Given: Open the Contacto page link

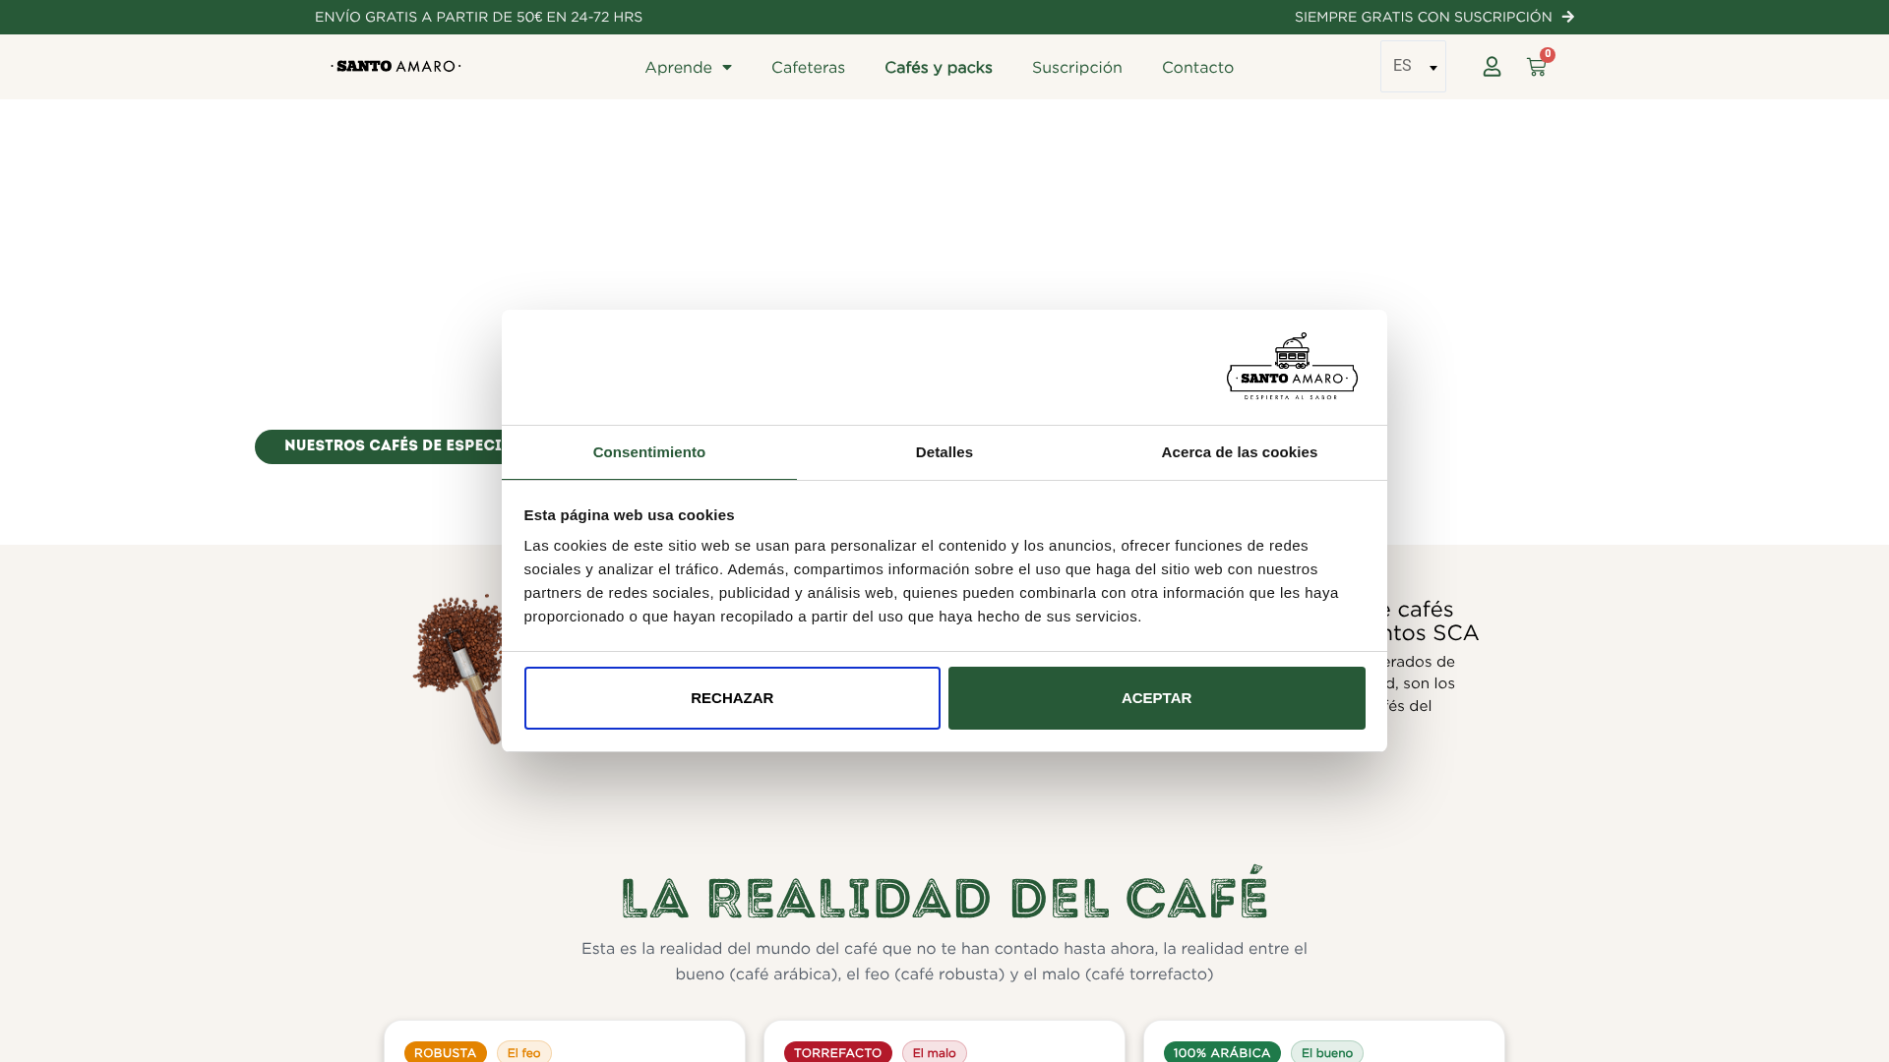Looking at the screenshot, I should (x=1197, y=68).
